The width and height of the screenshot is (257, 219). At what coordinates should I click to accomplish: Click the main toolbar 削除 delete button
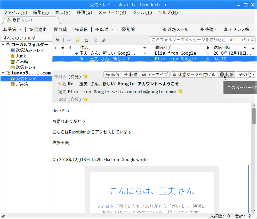(128, 29)
